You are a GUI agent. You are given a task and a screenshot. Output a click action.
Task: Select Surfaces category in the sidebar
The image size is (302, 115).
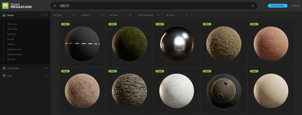(x=11, y=34)
